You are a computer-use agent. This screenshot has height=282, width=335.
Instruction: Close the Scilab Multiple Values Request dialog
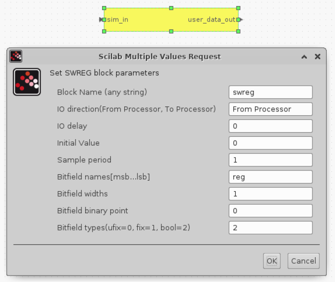pos(318,57)
